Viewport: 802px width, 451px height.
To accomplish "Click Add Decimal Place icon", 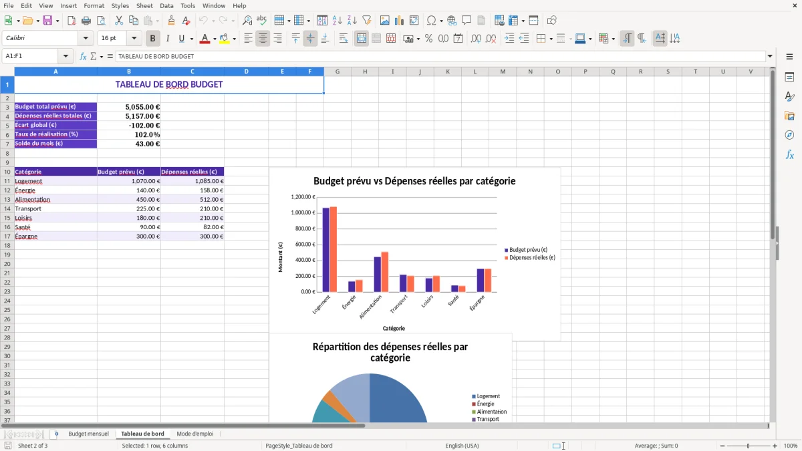I will [x=476, y=39].
